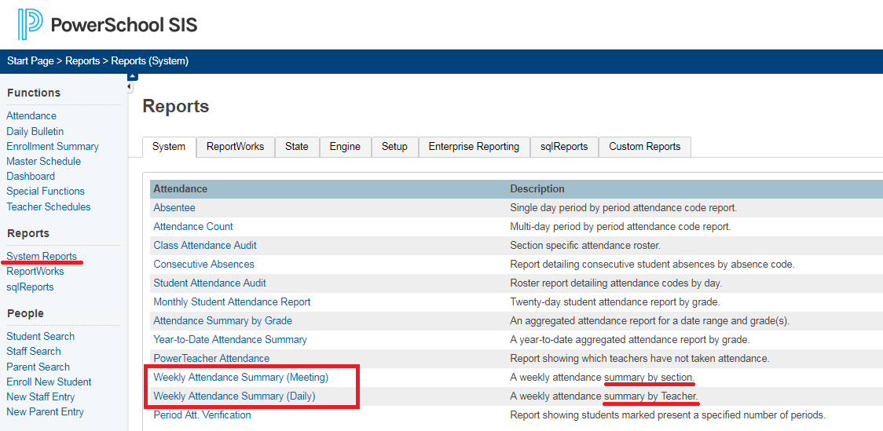
Task: Open Weekly Attendance Summary (Daily) report
Action: [234, 396]
